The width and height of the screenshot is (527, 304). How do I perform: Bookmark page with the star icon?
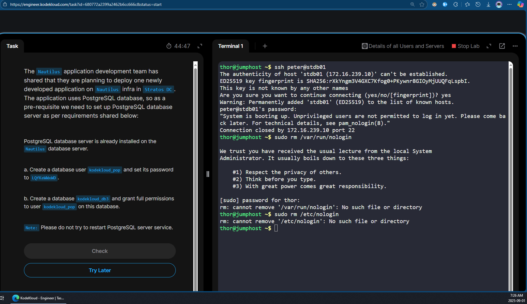(422, 4)
